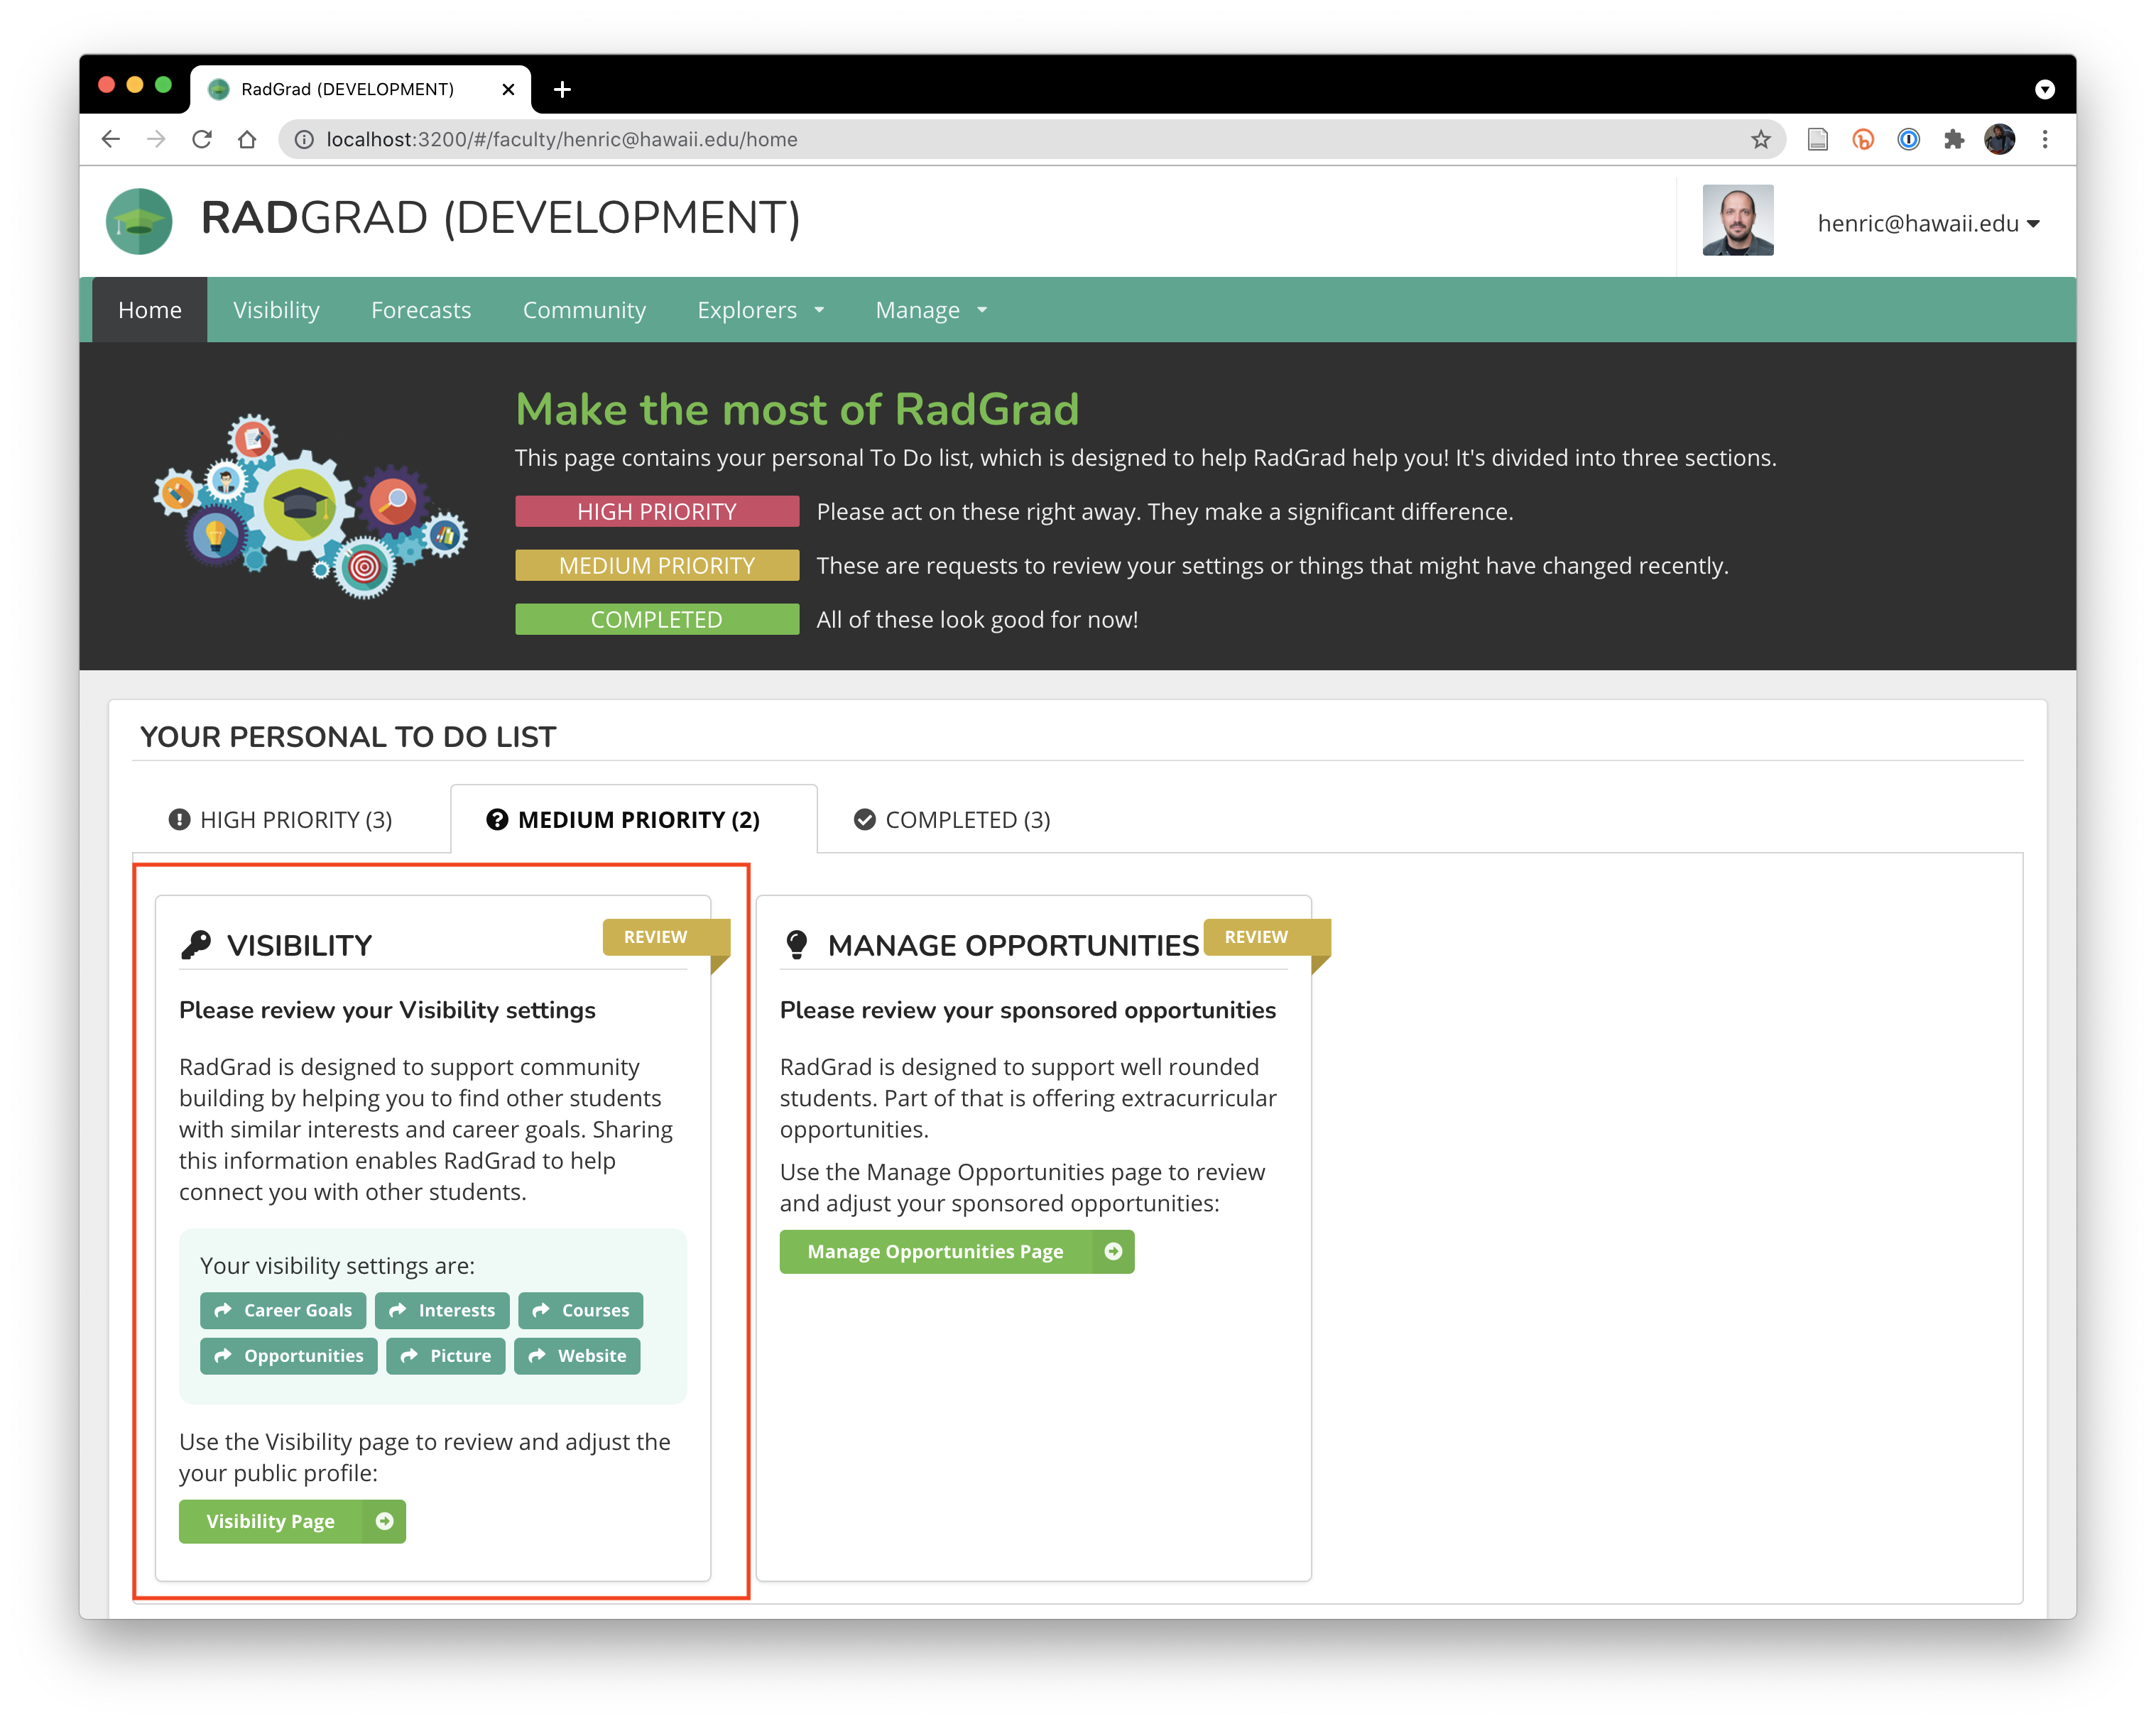
Task: Open a new browser tab
Action: click(562, 89)
